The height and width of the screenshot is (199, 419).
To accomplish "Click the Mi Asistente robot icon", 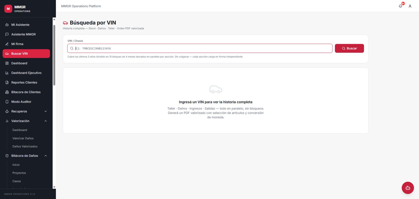I will [7, 25].
